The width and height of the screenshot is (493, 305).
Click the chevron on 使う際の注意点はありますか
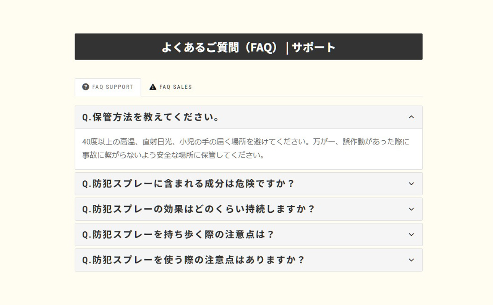pyautogui.click(x=411, y=260)
